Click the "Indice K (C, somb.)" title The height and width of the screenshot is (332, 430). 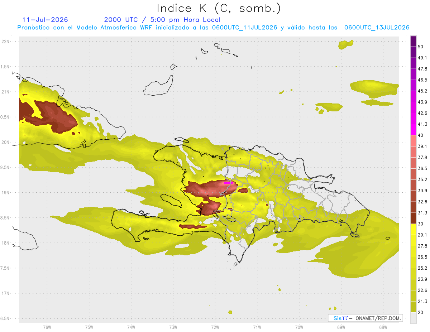coord(219,8)
